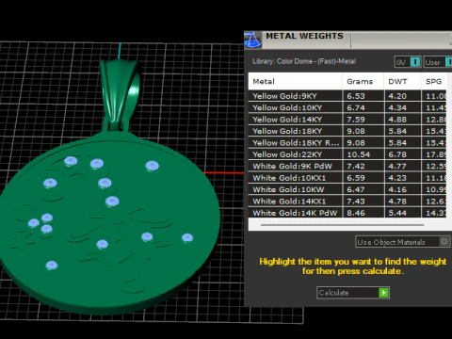This screenshot has height=339, width=452.
Task: Select the White Gold:10KX1 row
Action: coord(347,178)
